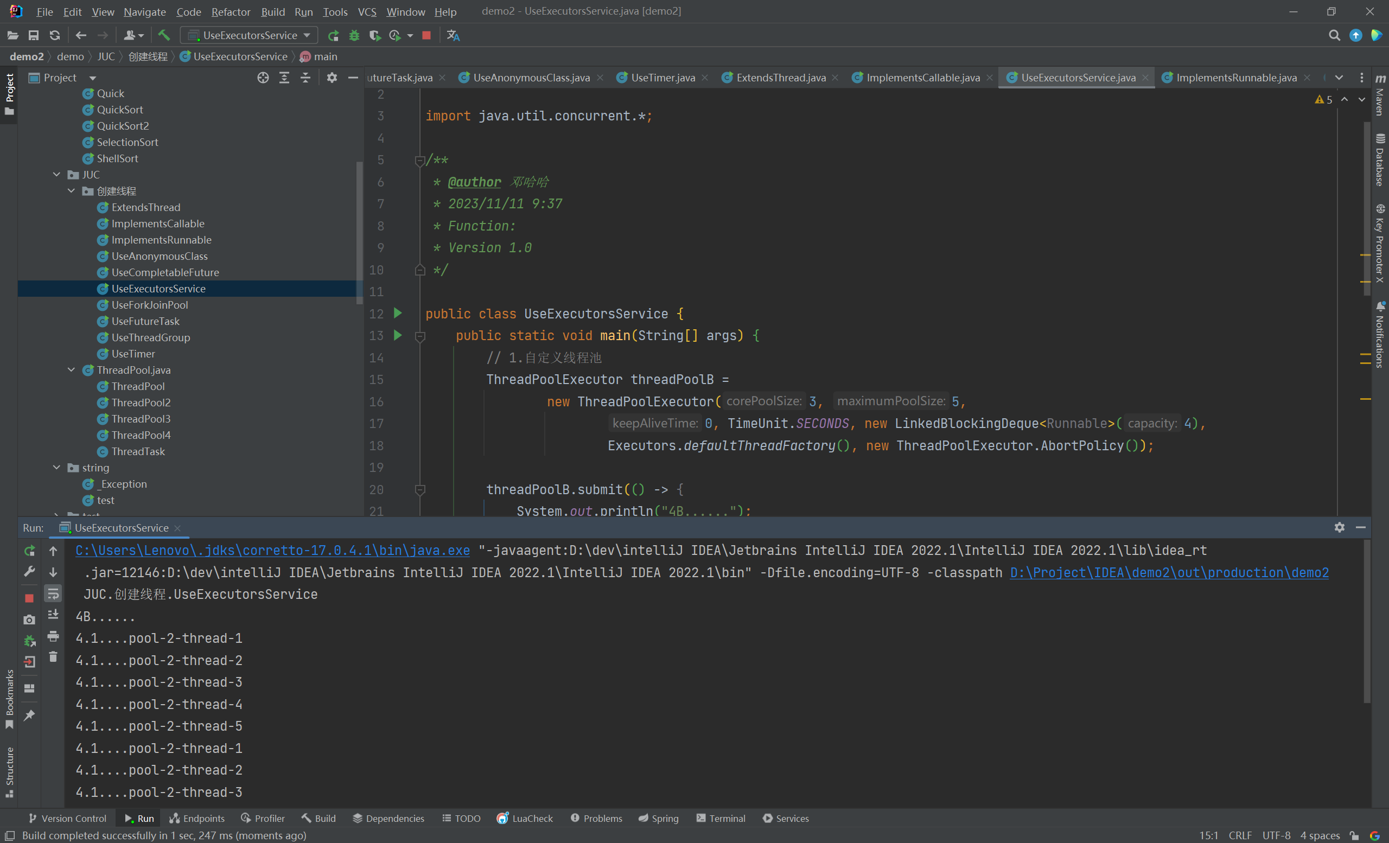Image resolution: width=1389 pixels, height=843 pixels.
Task: Toggle the Bookmarks side panel
Action: click(9, 699)
